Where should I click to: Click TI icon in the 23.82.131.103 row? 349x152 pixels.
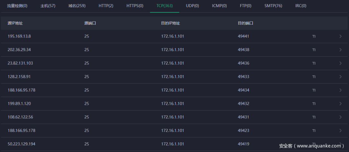[x=314, y=63]
